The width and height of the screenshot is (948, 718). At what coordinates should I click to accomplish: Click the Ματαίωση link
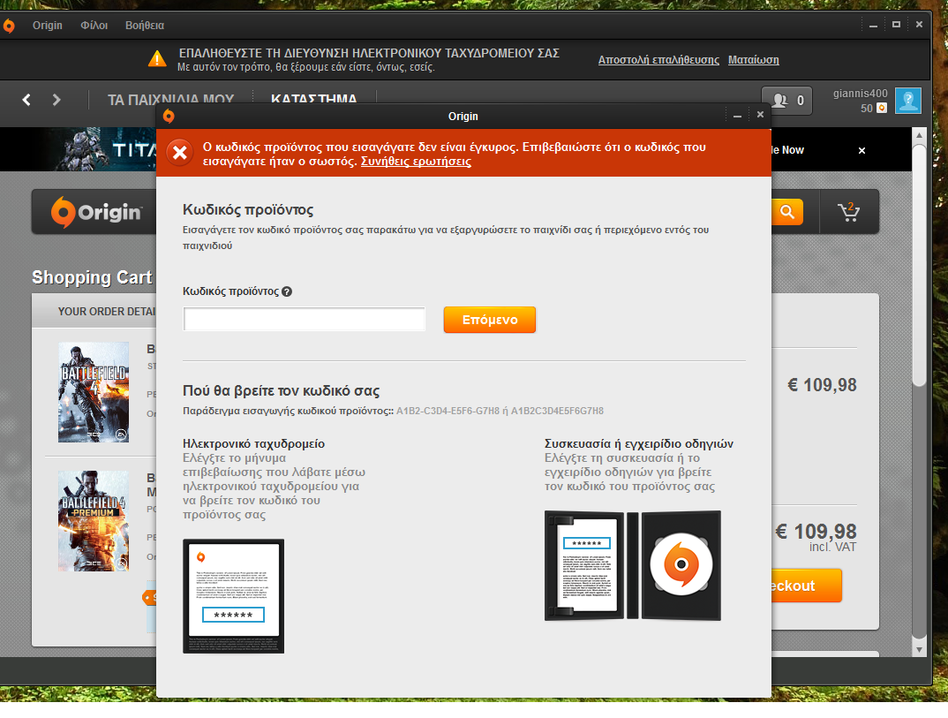[x=753, y=60]
